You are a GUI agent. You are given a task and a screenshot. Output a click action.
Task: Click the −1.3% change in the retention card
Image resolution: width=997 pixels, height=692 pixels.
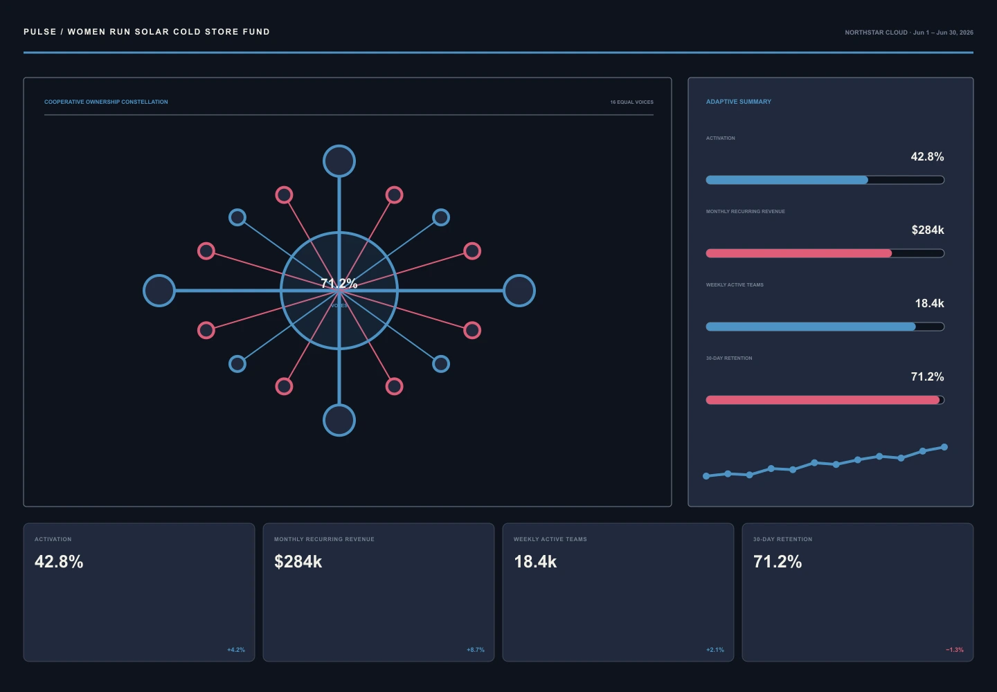click(x=955, y=650)
